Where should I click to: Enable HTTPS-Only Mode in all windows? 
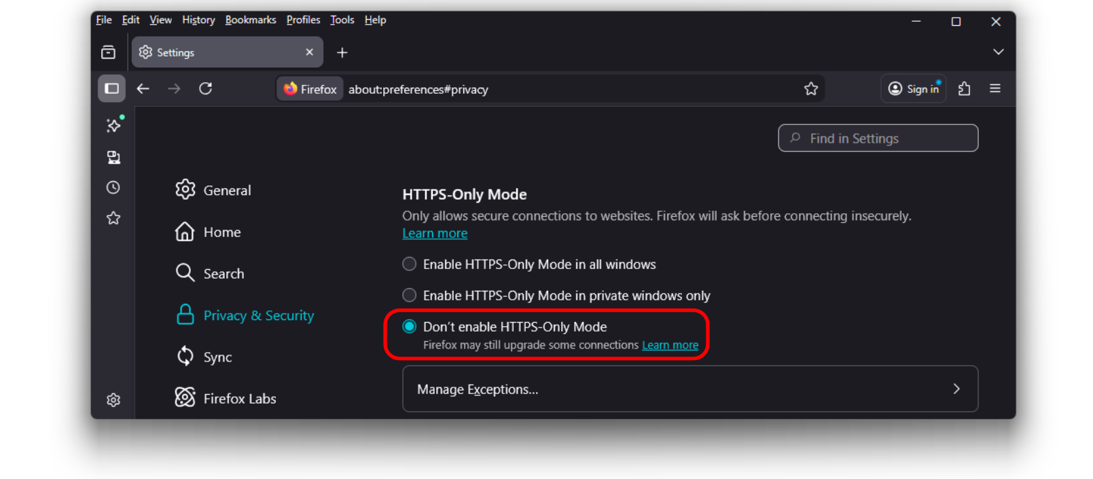(x=410, y=264)
